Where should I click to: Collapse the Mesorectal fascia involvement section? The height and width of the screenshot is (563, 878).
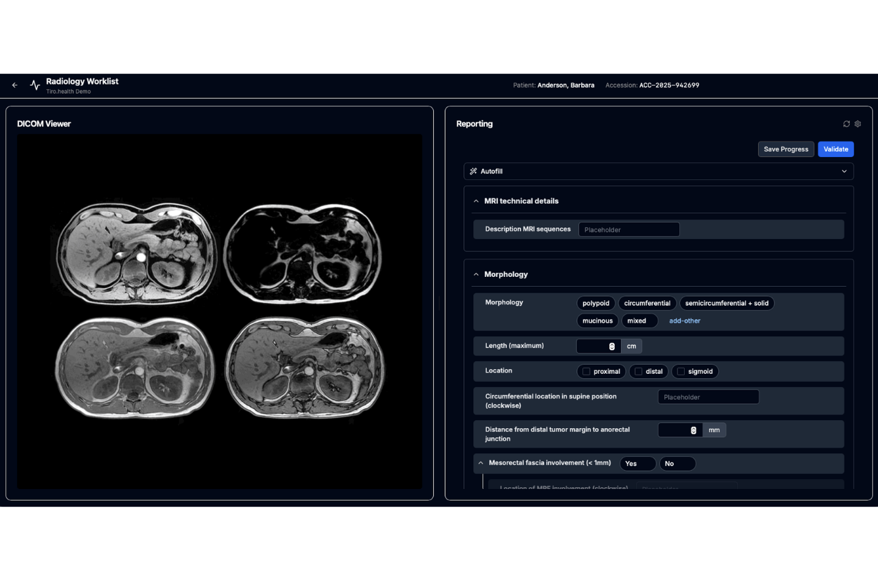[x=480, y=462]
